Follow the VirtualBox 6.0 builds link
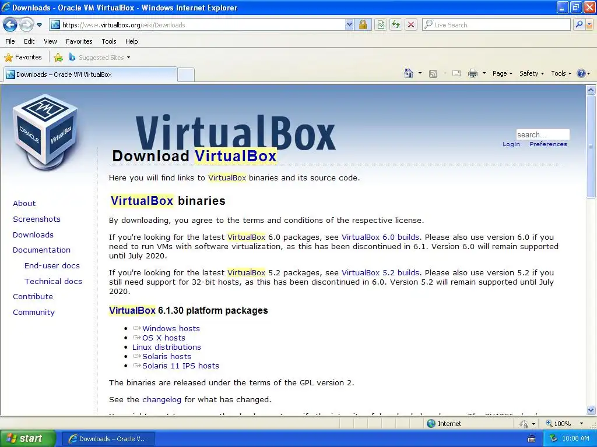 coord(380,237)
